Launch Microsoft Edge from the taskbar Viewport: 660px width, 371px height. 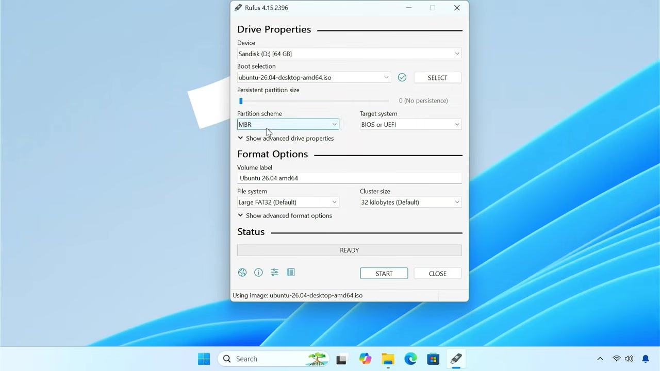[x=410, y=359]
